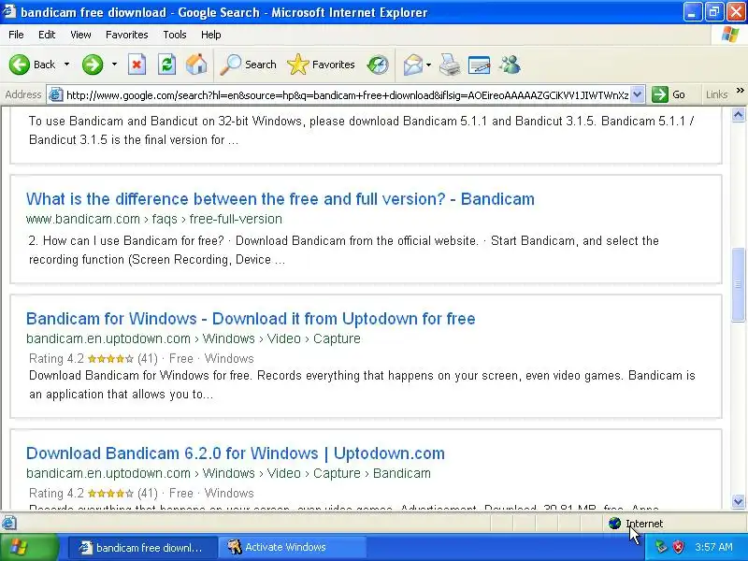Expand the Back history dropdown arrow

(x=66, y=65)
